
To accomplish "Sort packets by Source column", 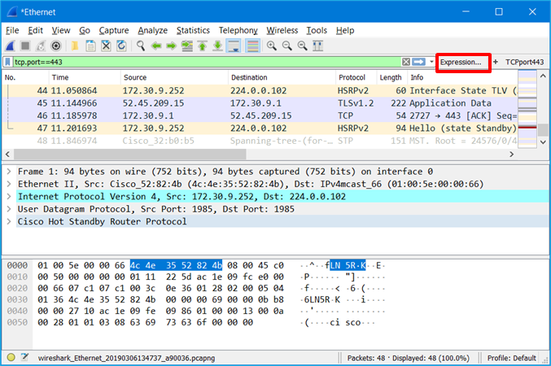I will tap(174, 77).
